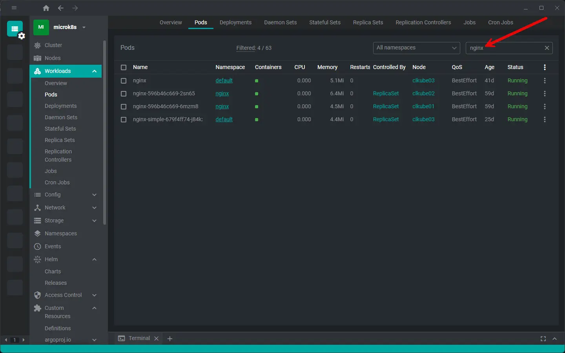Screen dimensions: 565x353
Task: Switch to the Replica Sets tab
Action: [x=368, y=22]
